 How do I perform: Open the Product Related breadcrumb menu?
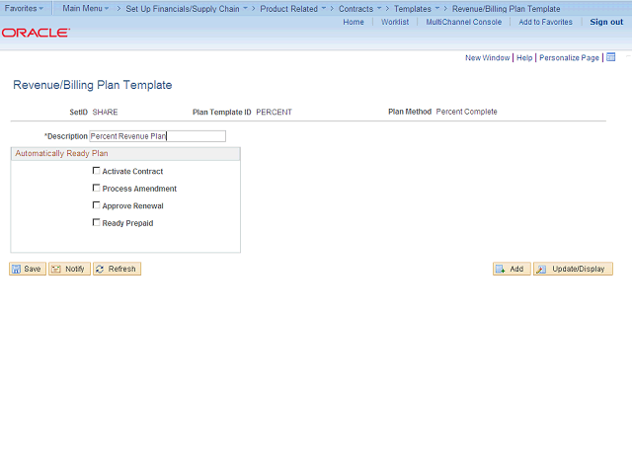click(x=293, y=9)
